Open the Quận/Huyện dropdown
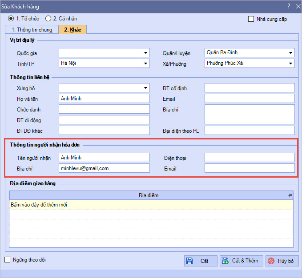Image resolution: width=302 pixels, height=278 pixels. [x=290, y=53]
